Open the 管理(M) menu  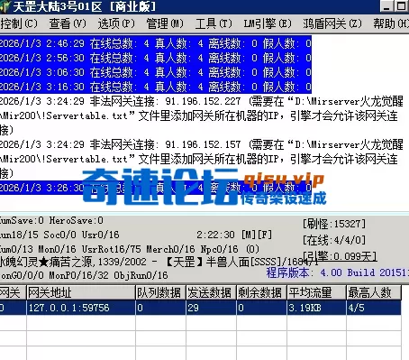point(165,23)
